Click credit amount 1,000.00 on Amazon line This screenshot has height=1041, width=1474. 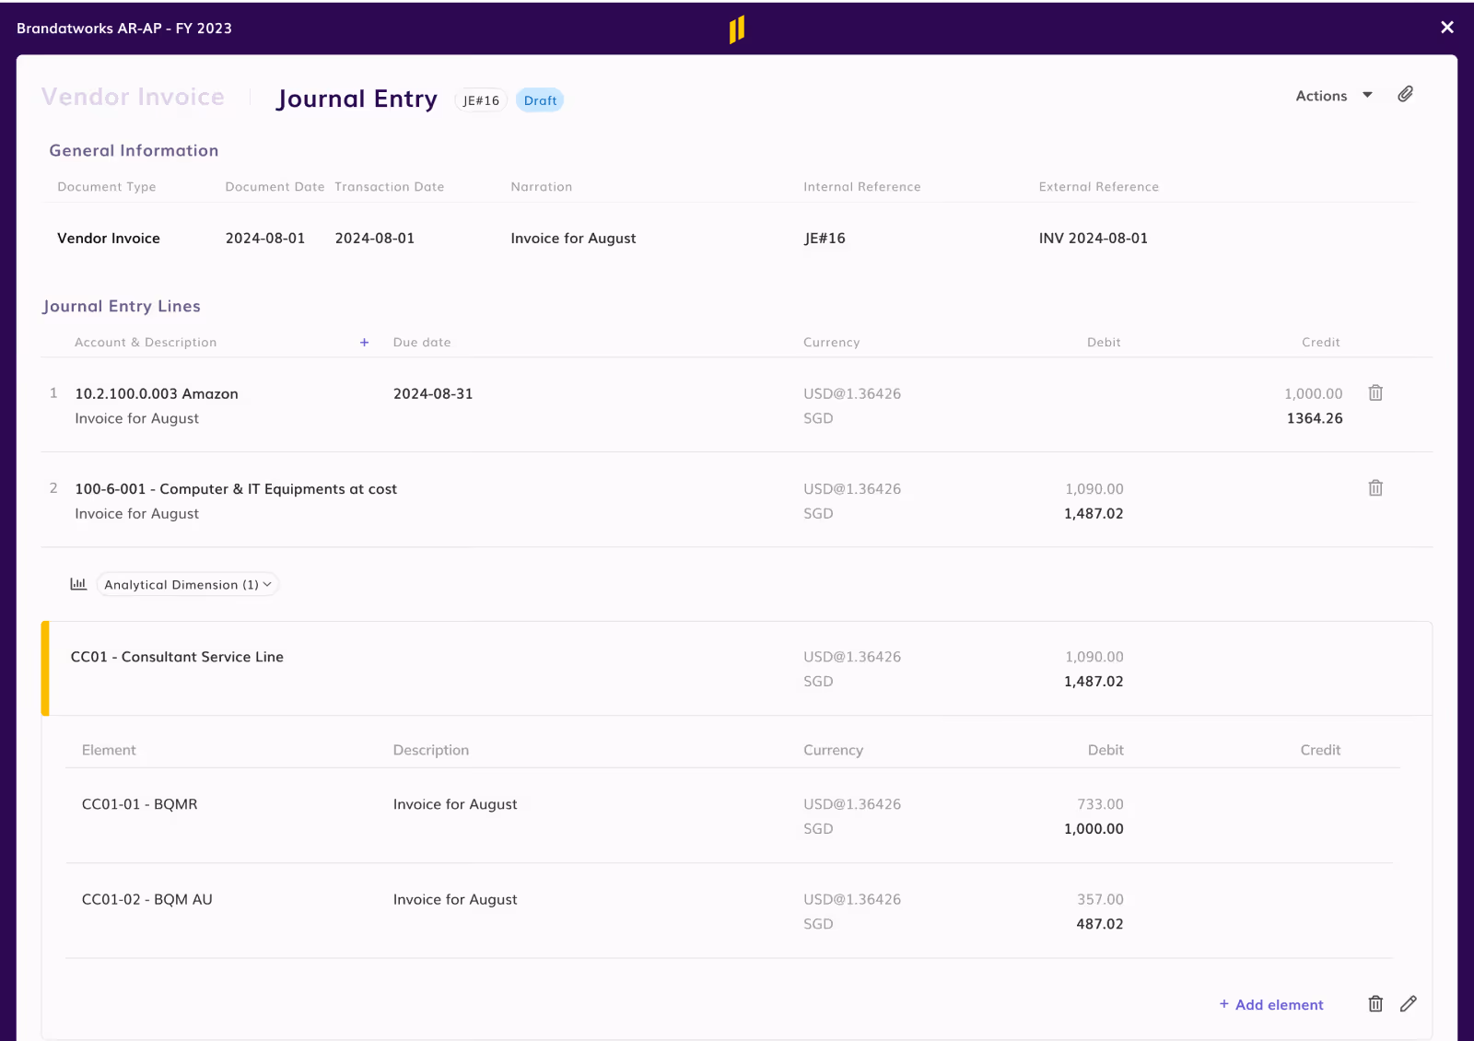[x=1314, y=394]
